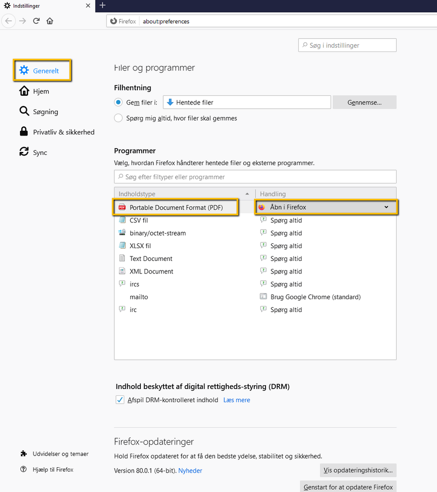Click the Generelt gear icon
Screen dimensions: 437x492
[x=24, y=70]
